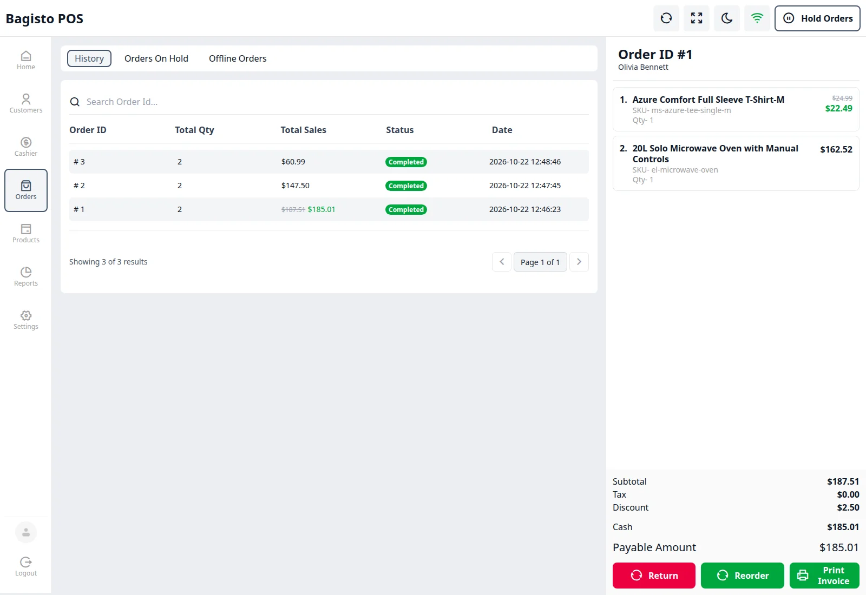Switch to the History tab
Screen dimensions: 866x595
point(89,58)
